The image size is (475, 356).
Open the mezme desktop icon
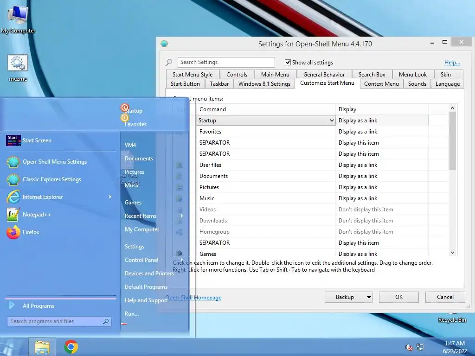18,68
